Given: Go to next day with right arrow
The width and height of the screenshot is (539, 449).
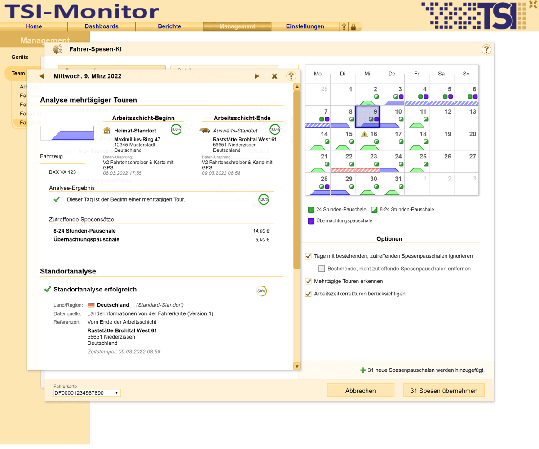Looking at the screenshot, I should (x=257, y=76).
